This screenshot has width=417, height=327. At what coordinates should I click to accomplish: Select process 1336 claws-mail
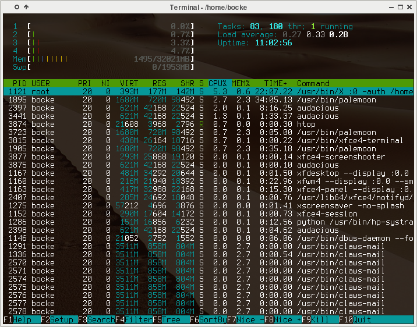[208, 254]
